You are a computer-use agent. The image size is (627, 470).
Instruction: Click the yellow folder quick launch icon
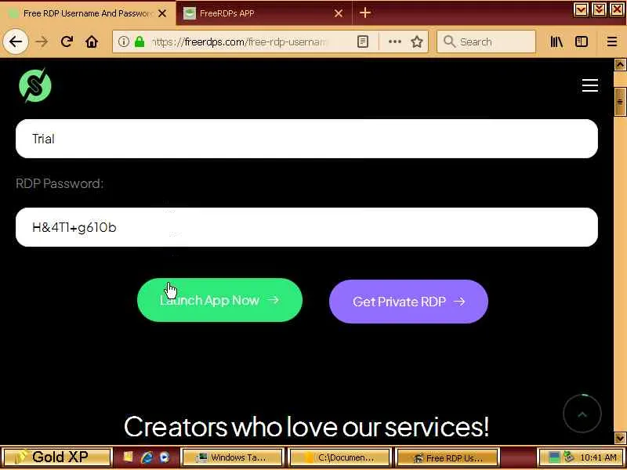[x=128, y=457]
